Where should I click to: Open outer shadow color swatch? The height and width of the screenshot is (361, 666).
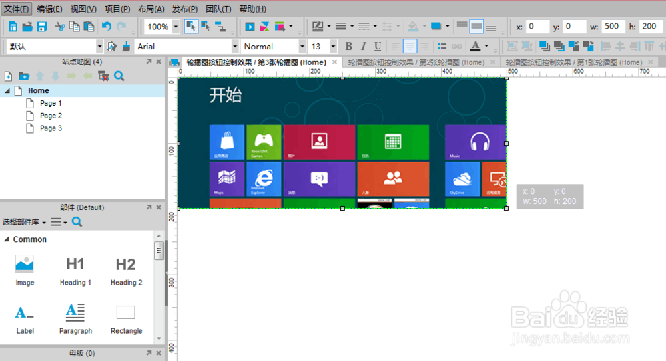[x=436, y=27]
